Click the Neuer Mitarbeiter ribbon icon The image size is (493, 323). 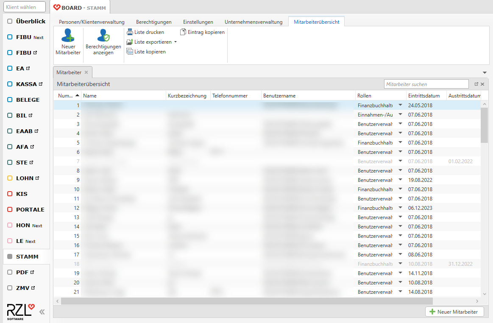(68, 36)
